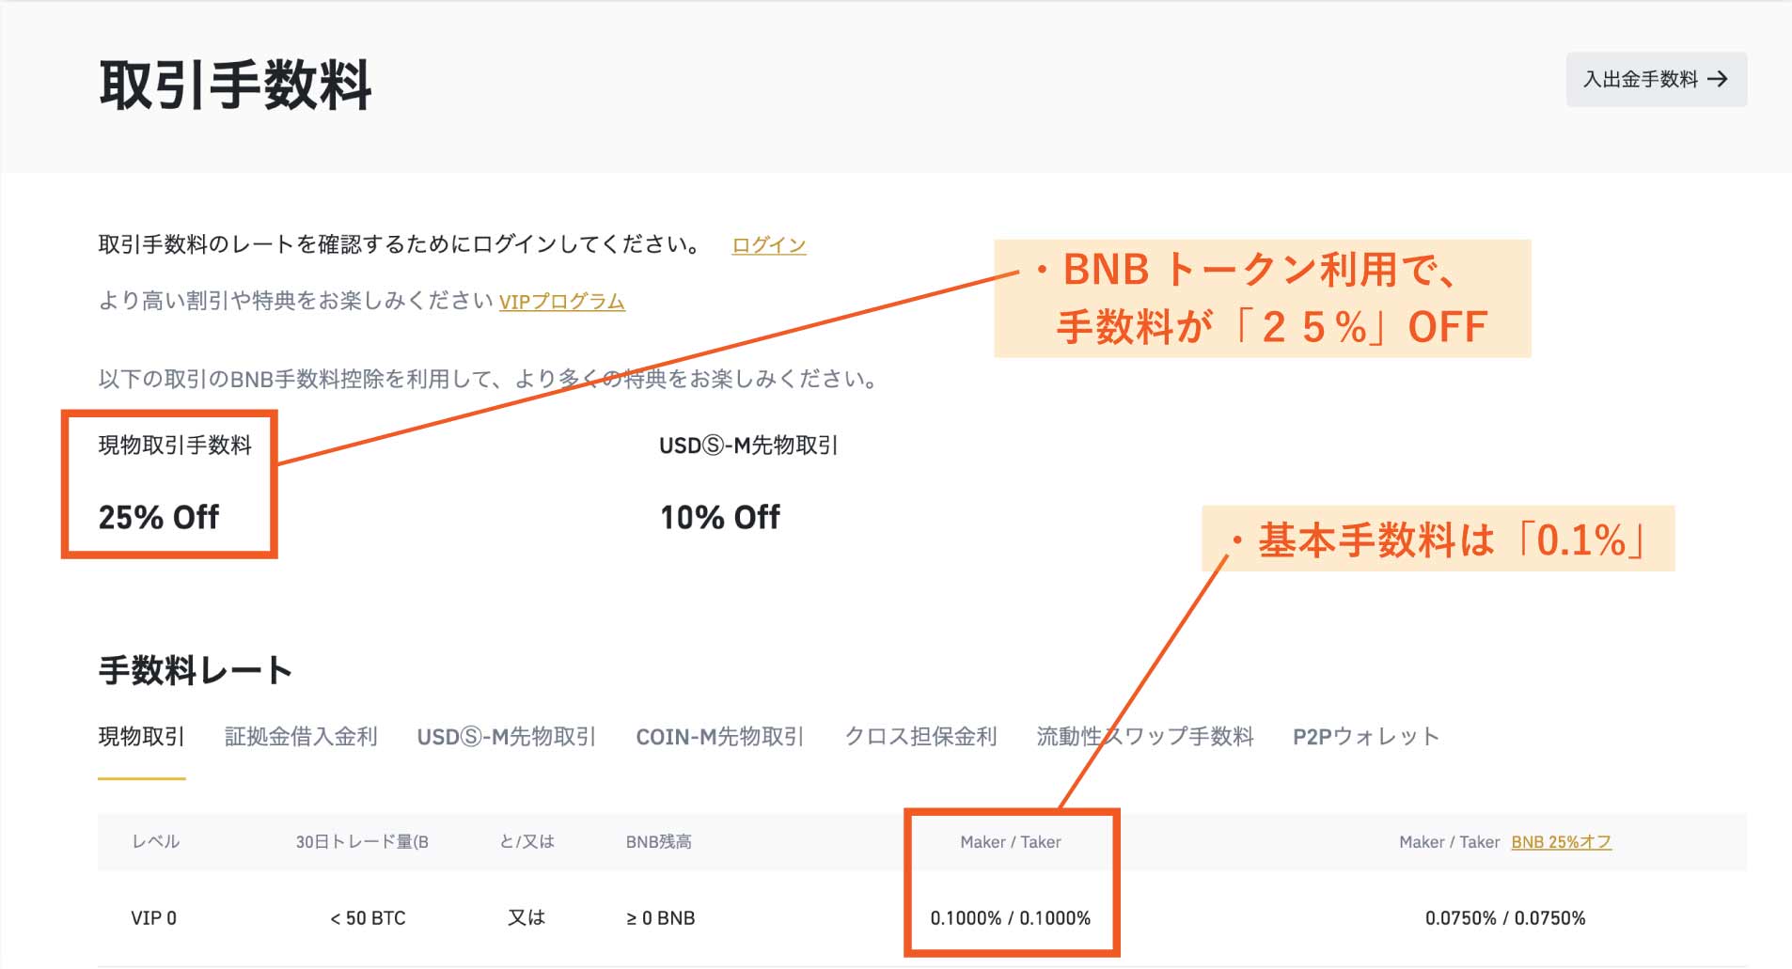
Task: Open the VIPプログラム link
Action: point(561,302)
